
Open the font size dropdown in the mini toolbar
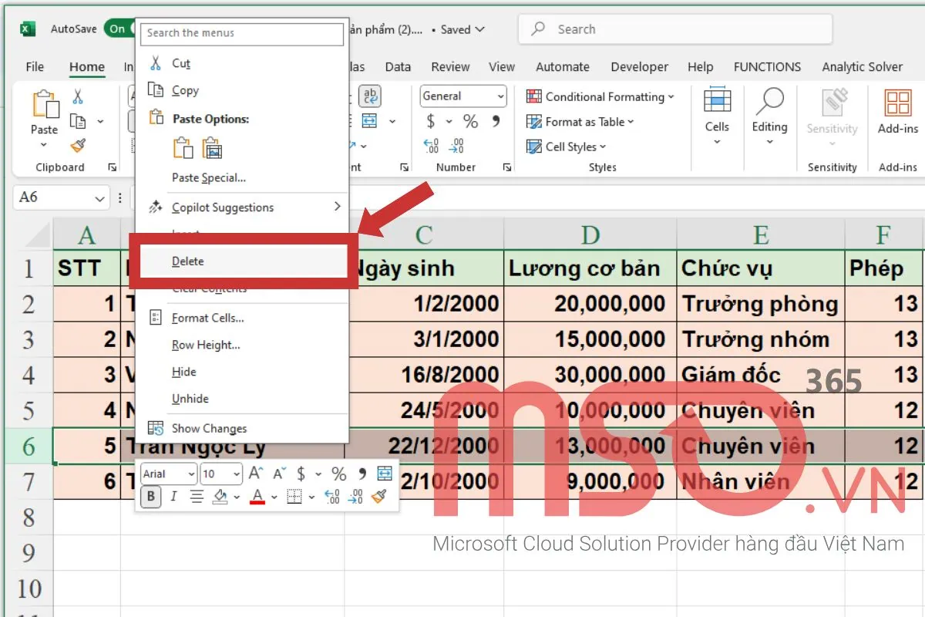[x=236, y=473]
